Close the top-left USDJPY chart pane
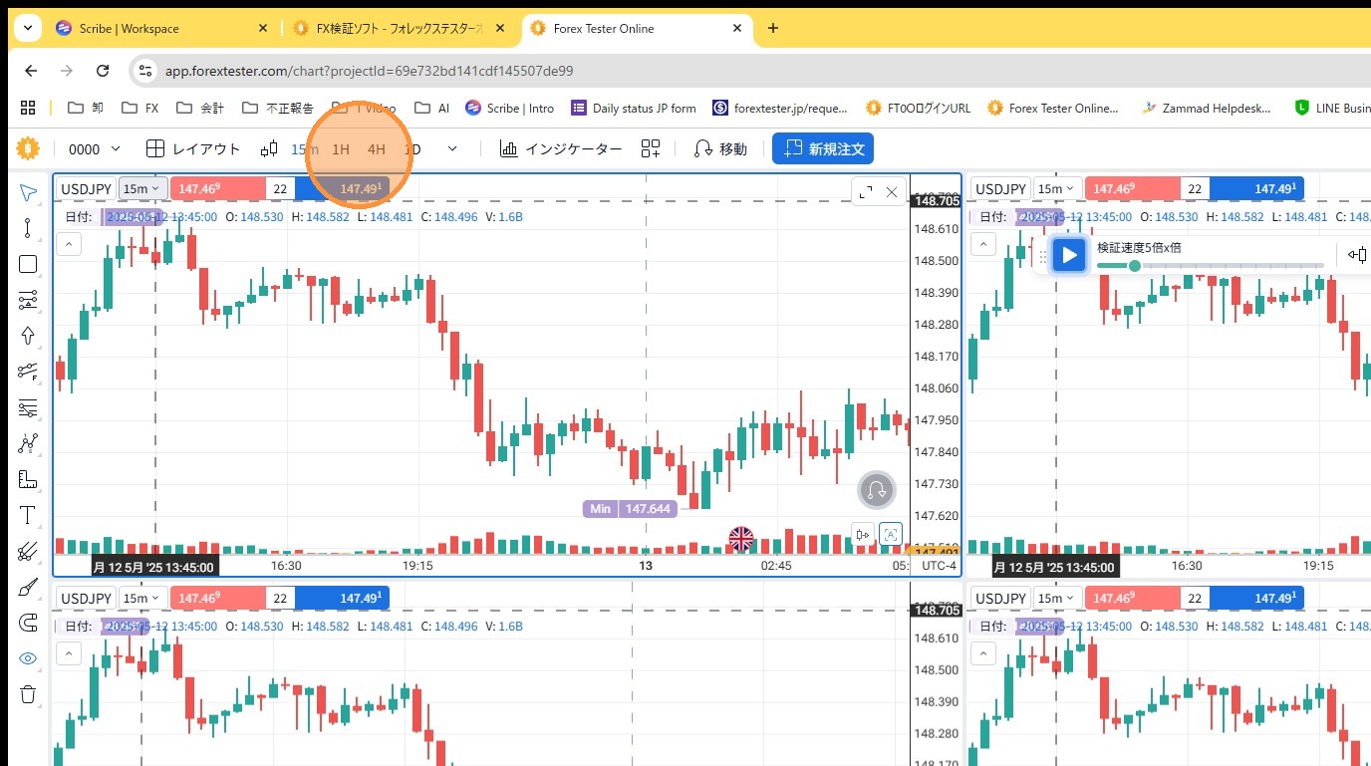The width and height of the screenshot is (1371, 766). point(892,191)
